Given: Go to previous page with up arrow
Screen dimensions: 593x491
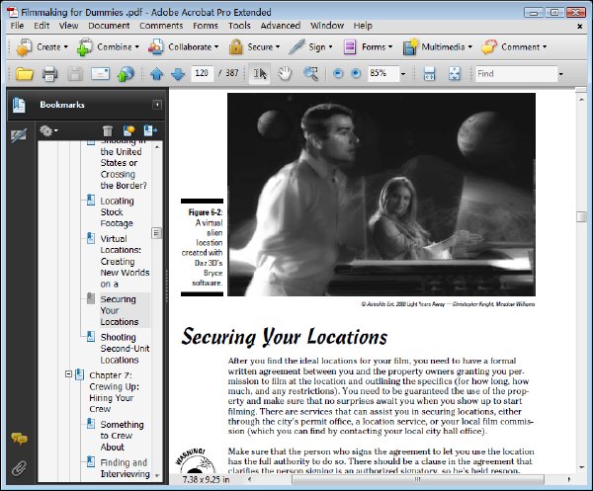Looking at the screenshot, I should pyautogui.click(x=156, y=74).
